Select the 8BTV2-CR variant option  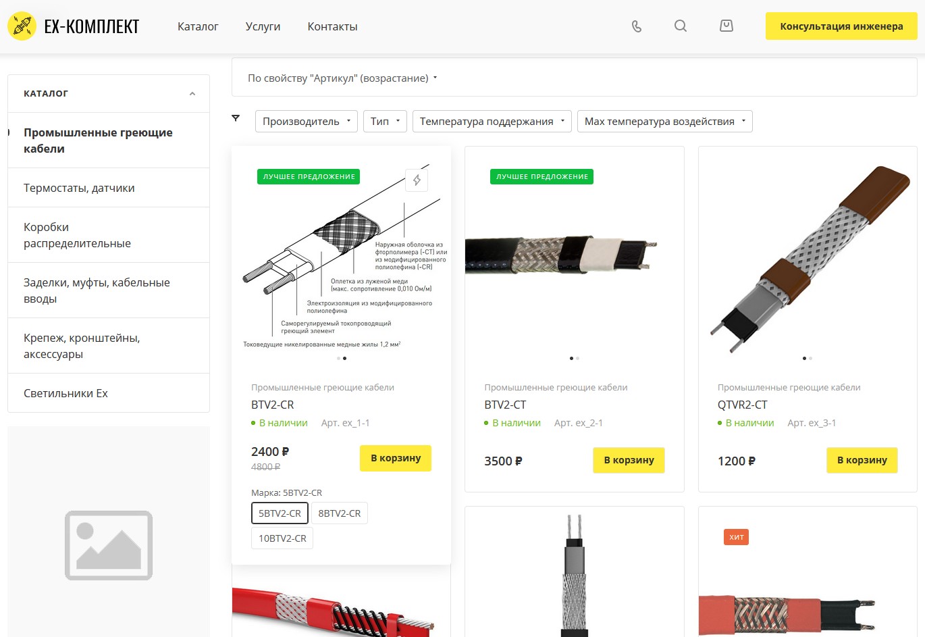339,513
